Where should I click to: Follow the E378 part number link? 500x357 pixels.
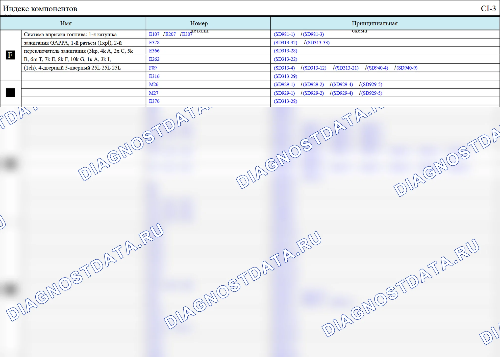click(x=154, y=43)
